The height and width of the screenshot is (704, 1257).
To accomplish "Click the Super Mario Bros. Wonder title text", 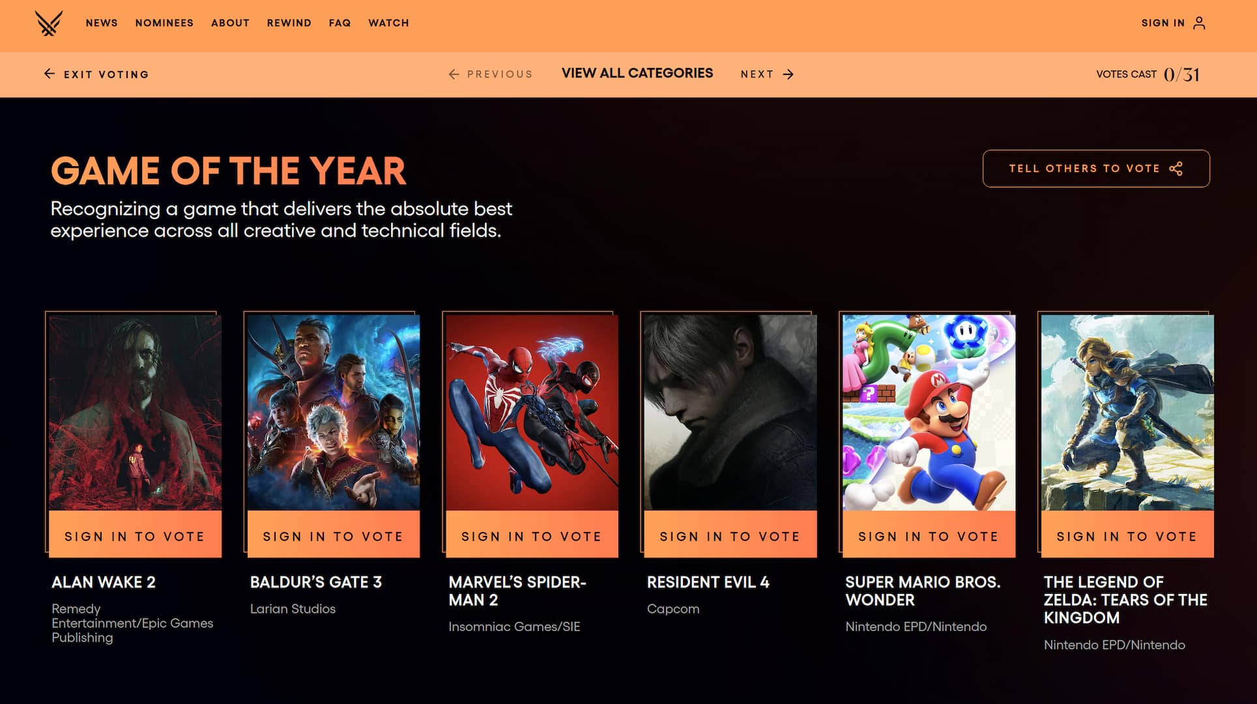I will (x=923, y=591).
